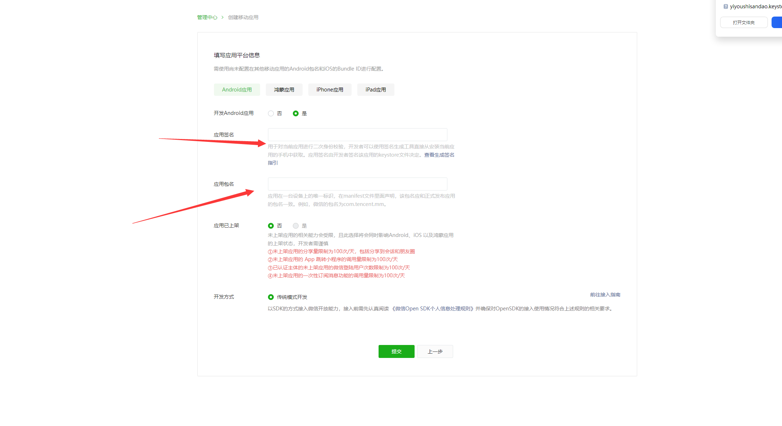782x426 pixels.
Task: Select 否 for 开发Android应用
Action: coord(271,113)
